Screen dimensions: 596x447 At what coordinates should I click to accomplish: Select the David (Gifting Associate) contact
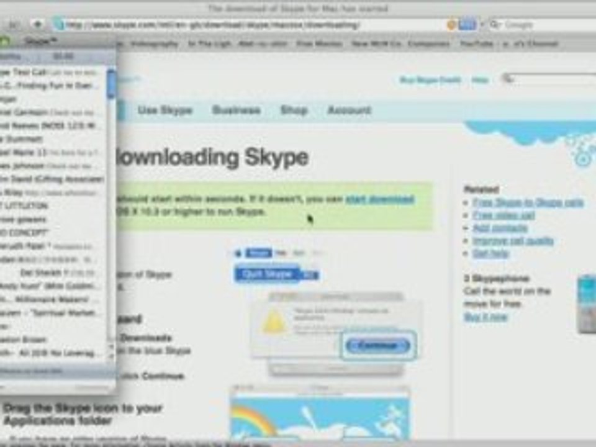tap(53, 179)
